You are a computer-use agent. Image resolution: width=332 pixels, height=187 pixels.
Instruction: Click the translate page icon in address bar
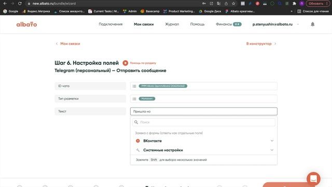[x=219, y=4]
